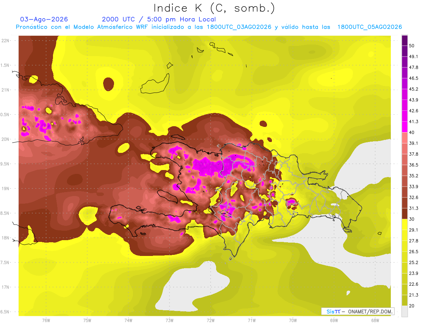Image resolution: width=421 pixels, height=325 pixels.
Task: Click the latitude axis label "7.5N"
Action: (5, 263)
